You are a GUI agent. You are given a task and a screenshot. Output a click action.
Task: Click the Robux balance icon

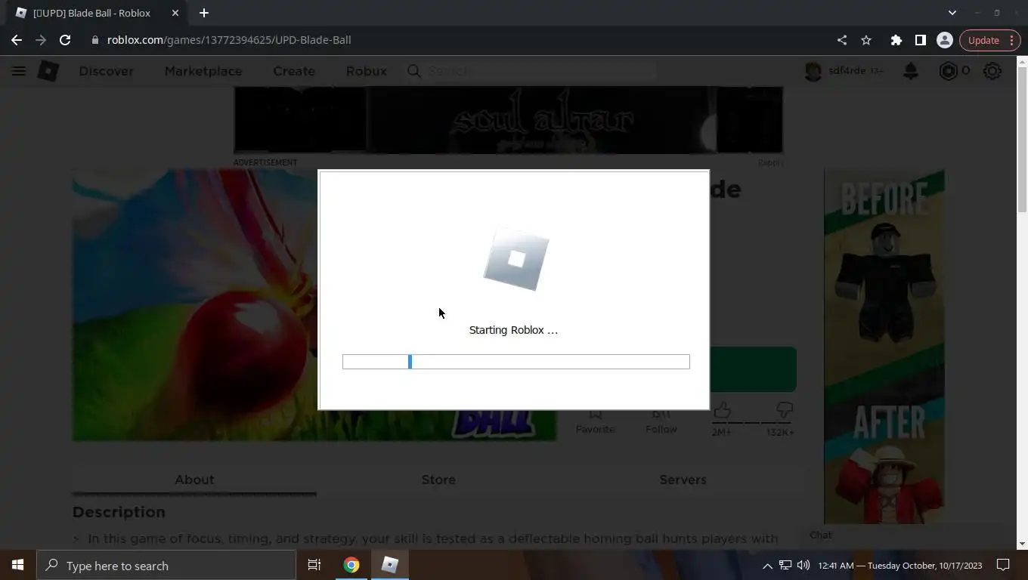(948, 71)
